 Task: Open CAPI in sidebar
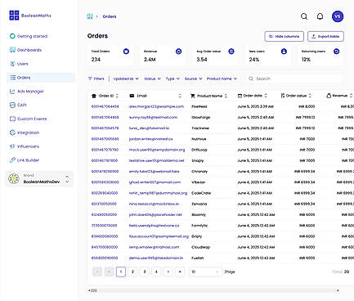(x=41, y=105)
